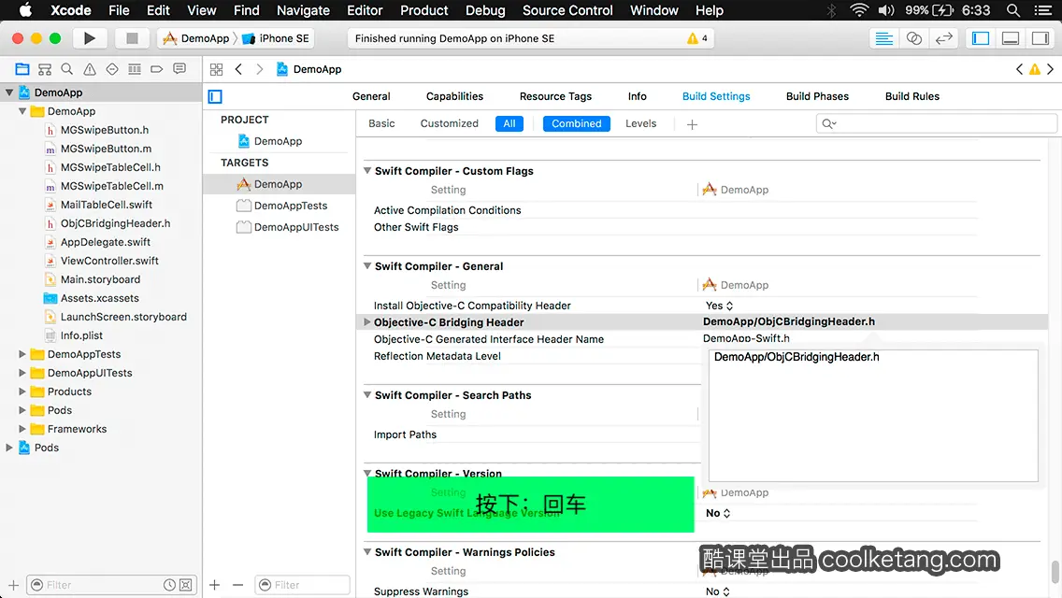This screenshot has height=598, width=1062.
Task: Open the Issue navigator warning icon
Action: tap(90, 69)
